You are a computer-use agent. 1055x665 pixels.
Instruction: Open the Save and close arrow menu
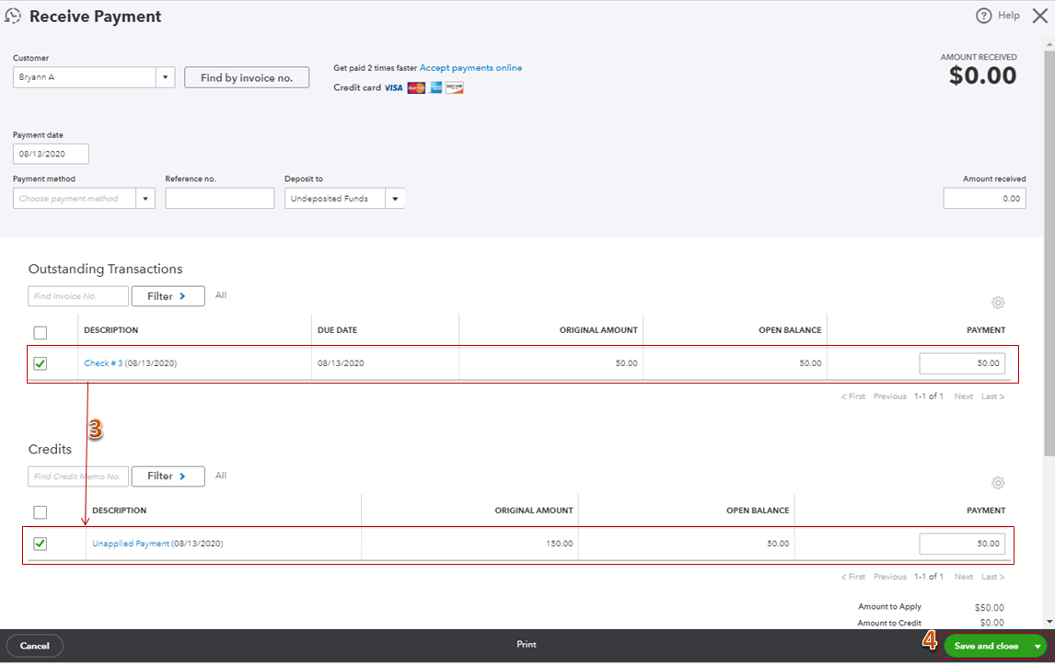1038,647
